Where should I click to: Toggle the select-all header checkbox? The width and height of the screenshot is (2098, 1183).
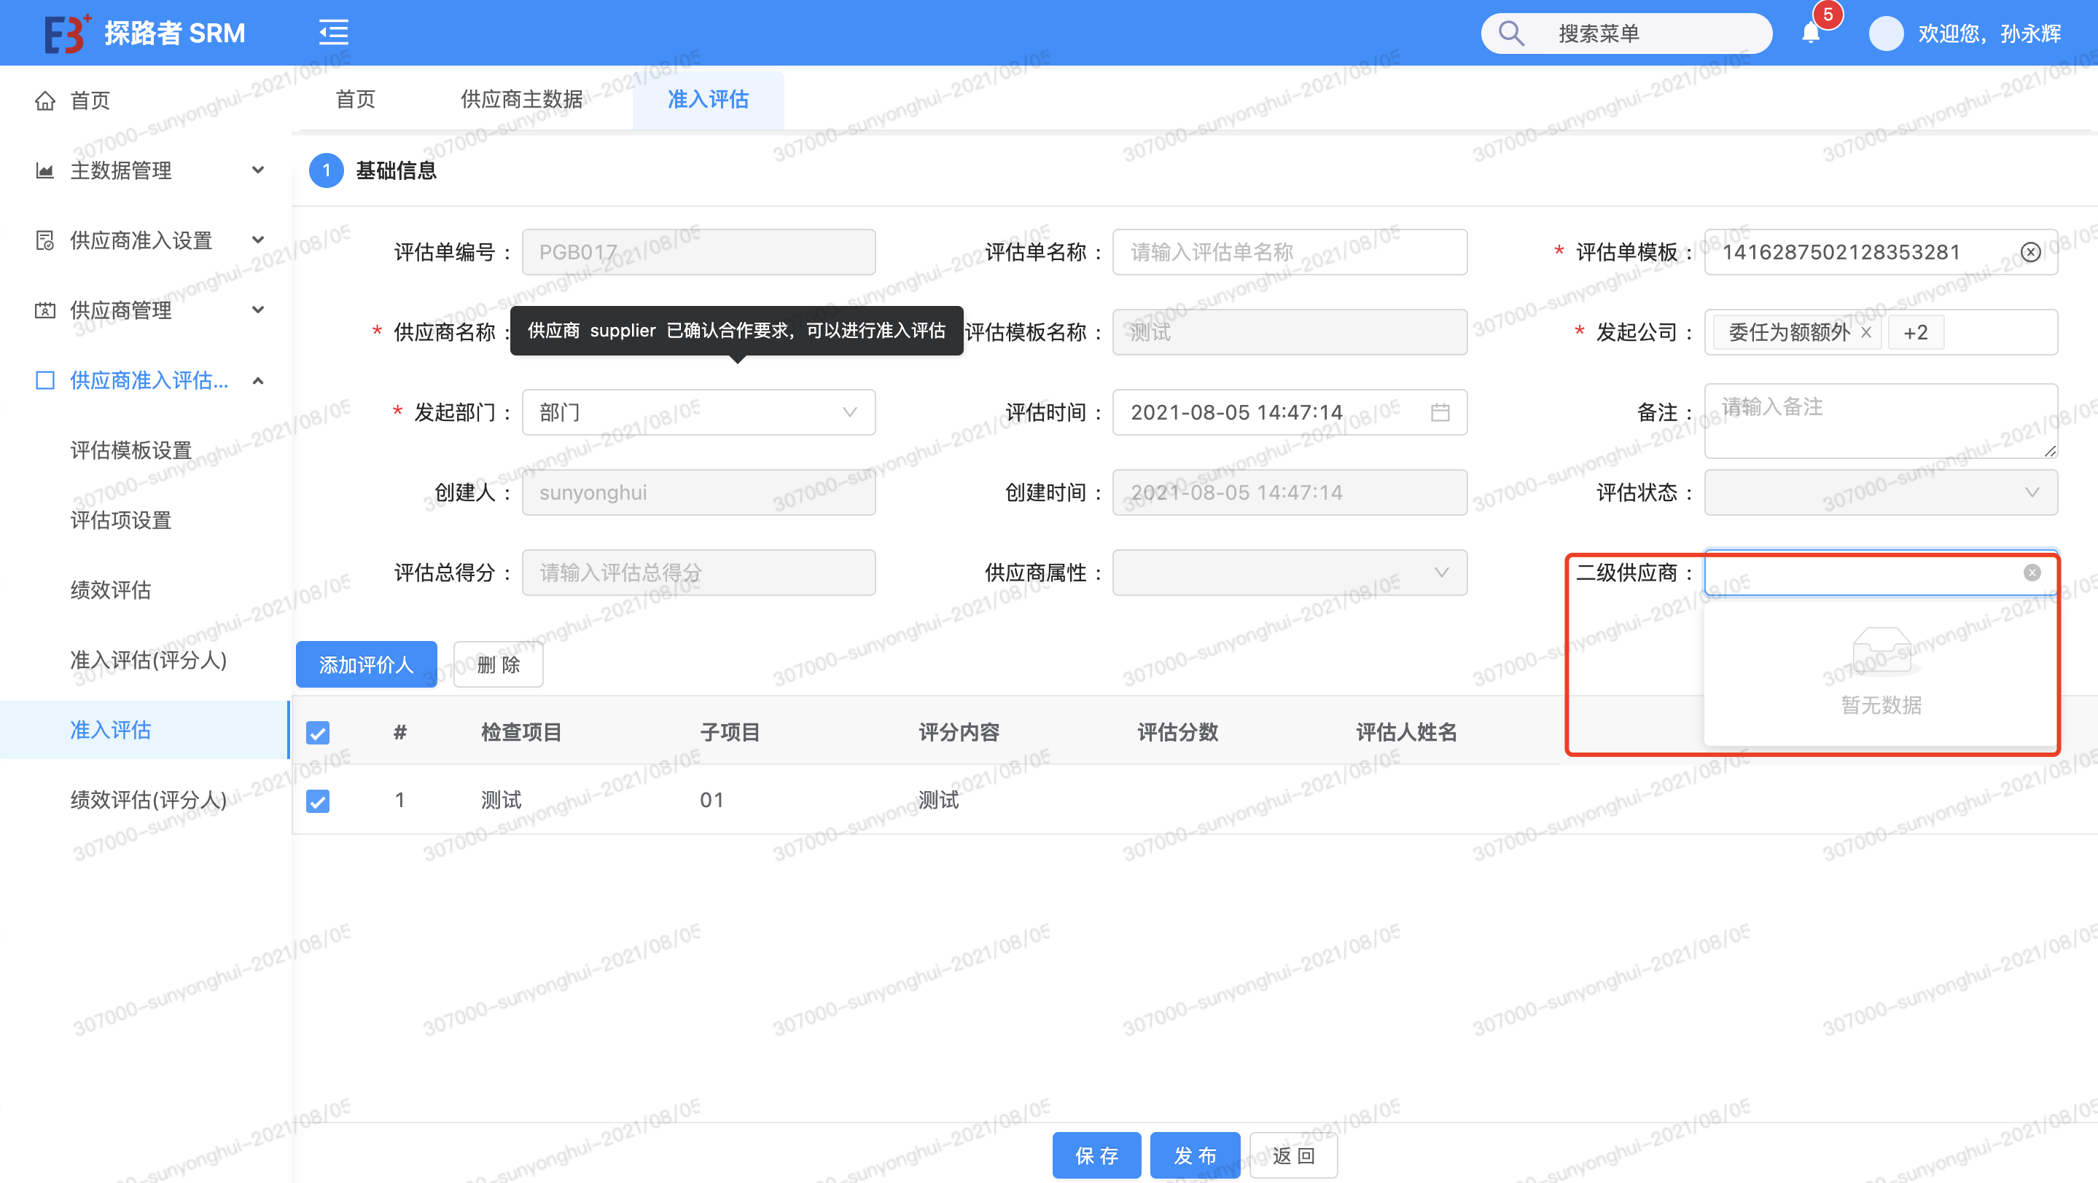tap(318, 733)
